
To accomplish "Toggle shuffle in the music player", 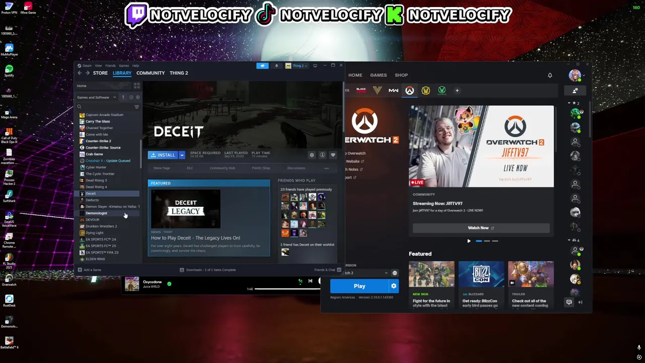I will (x=300, y=281).
